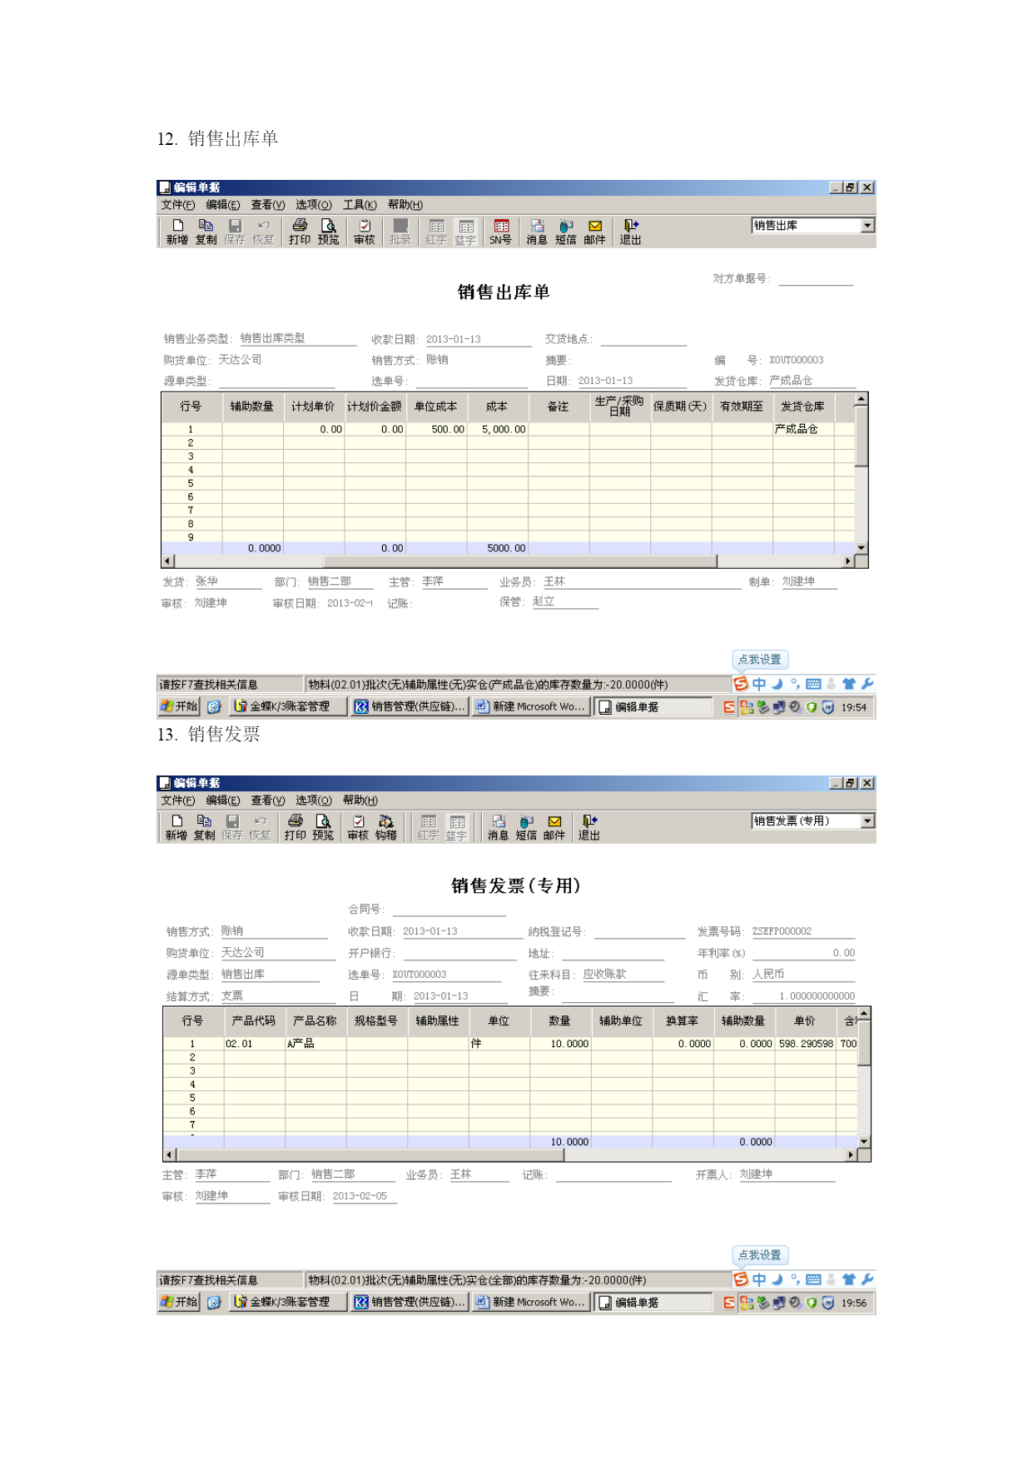Click 钩稽 icon in the 销售发票 toolbar
The height and width of the screenshot is (1461, 1033).
click(386, 827)
